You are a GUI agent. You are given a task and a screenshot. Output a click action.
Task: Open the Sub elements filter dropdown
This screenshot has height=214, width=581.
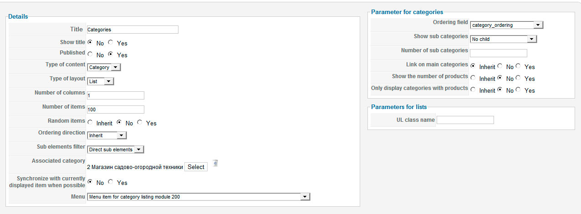click(116, 149)
